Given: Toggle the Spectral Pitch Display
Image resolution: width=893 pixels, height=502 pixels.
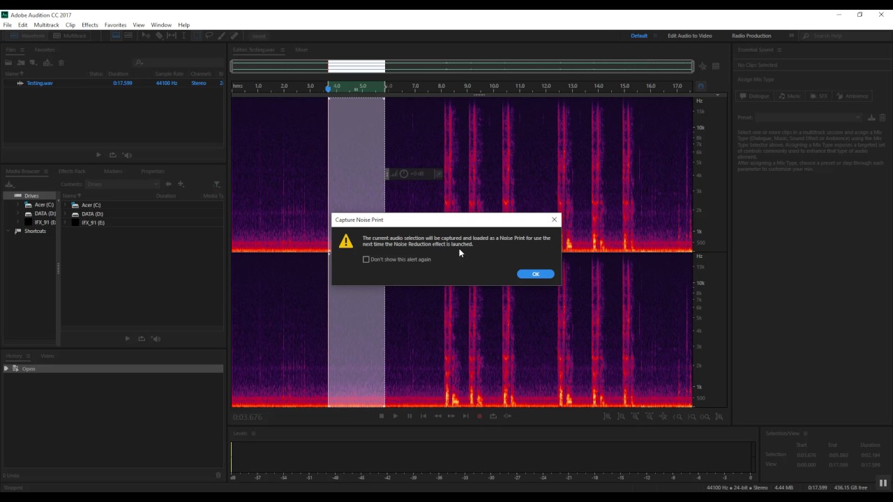Looking at the screenshot, I should pos(128,36).
